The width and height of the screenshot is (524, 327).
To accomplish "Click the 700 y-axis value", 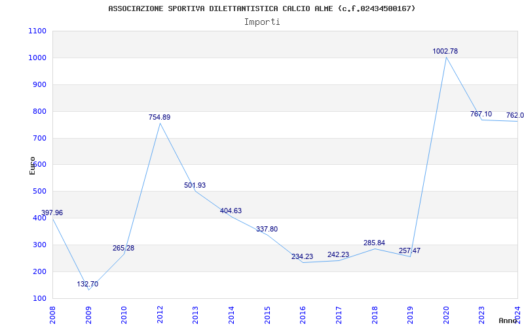I will [x=39, y=138].
